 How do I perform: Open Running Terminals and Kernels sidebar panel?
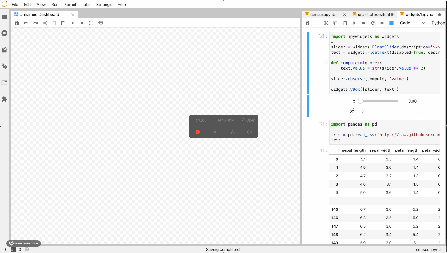pyautogui.click(x=4, y=33)
